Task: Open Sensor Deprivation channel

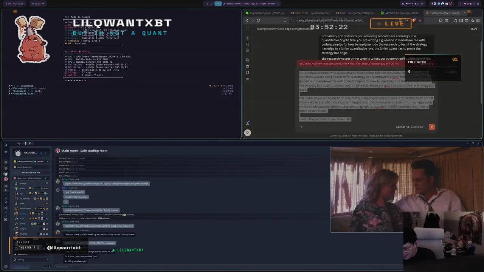Action: click(31, 167)
